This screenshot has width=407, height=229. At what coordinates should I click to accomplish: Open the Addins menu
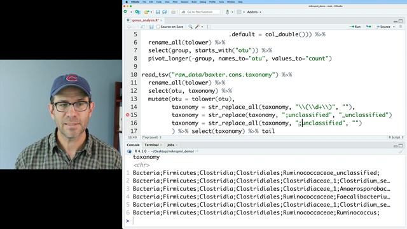(x=254, y=12)
